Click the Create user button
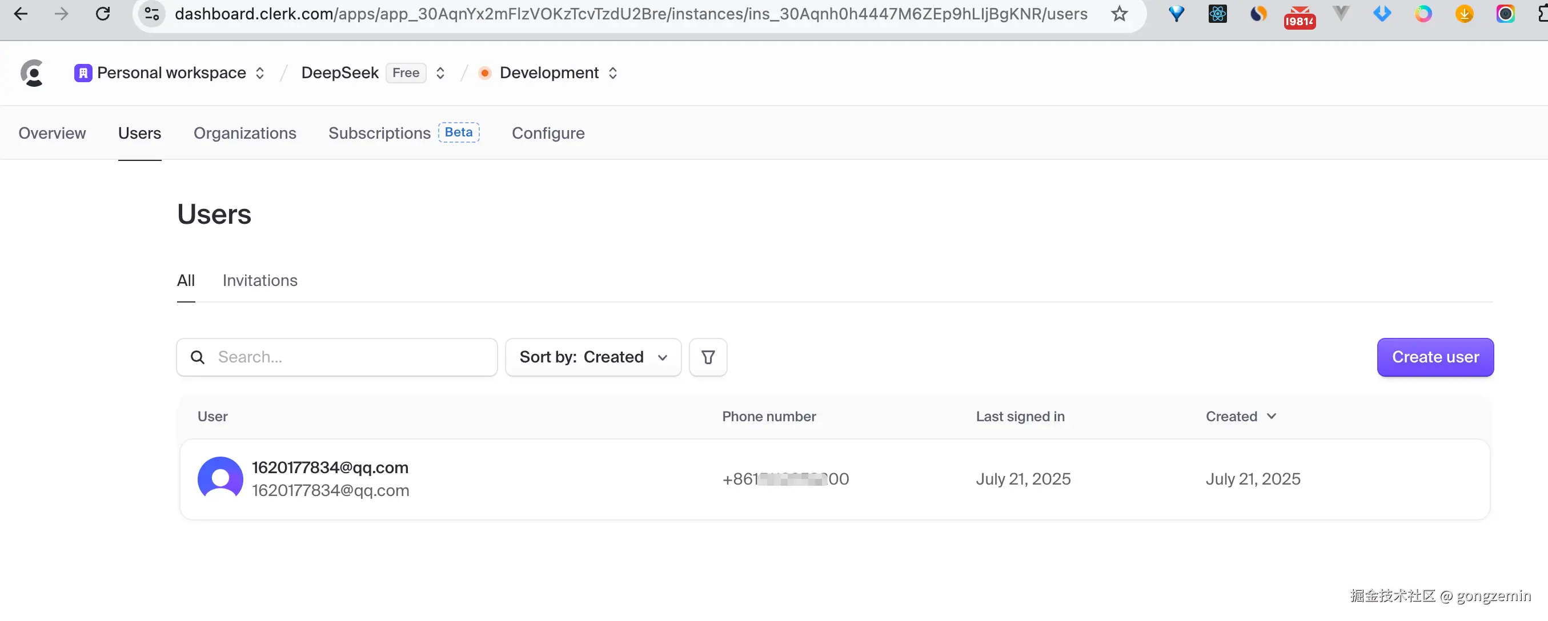This screenshot has height=621, width=1548. point(1435,357)
